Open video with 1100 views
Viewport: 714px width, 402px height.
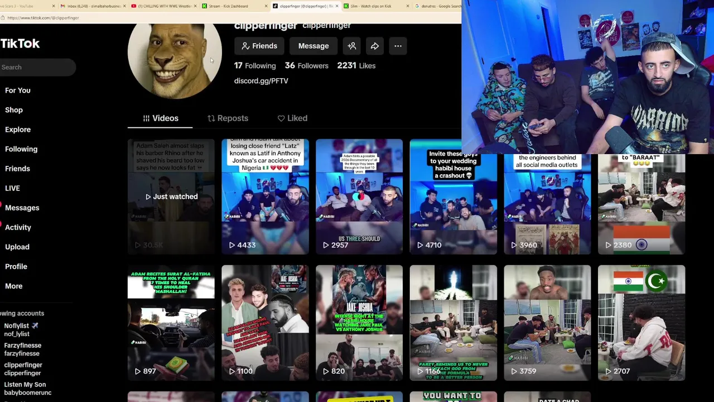pyautogui.click(x=265, y=323)
